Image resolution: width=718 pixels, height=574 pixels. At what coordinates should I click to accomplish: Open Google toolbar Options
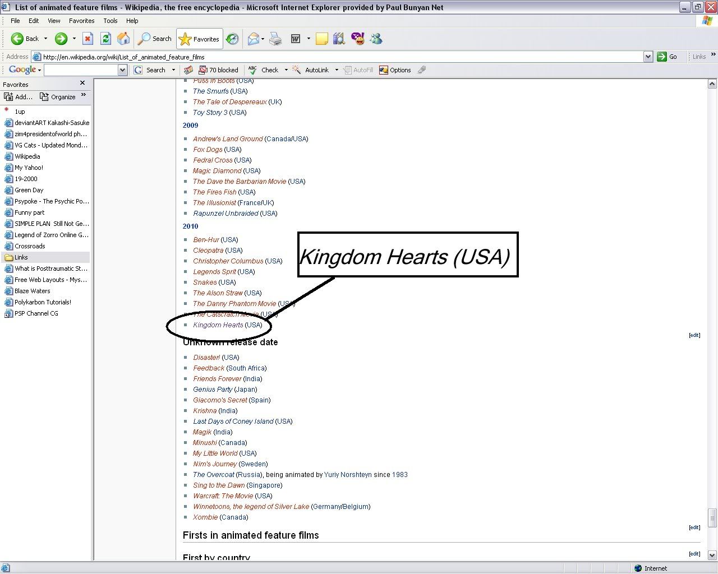(x=395, y=70)
